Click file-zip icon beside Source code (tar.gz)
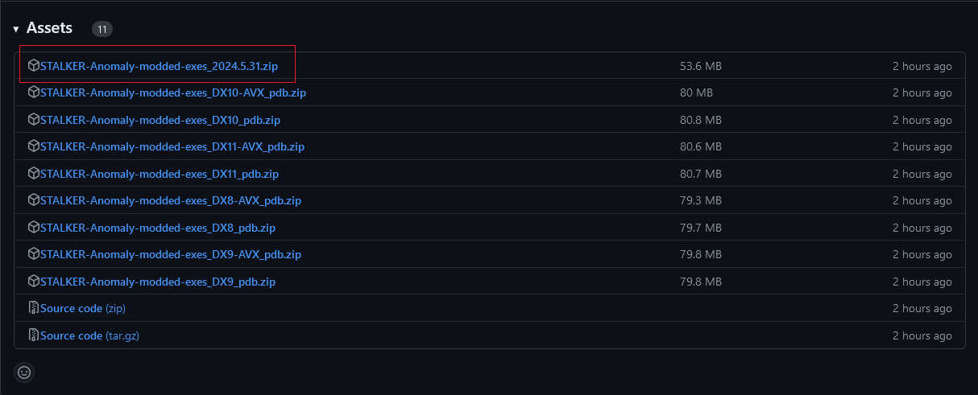The width and height of the screenshot is (978, 395). (x=34, y=335)
